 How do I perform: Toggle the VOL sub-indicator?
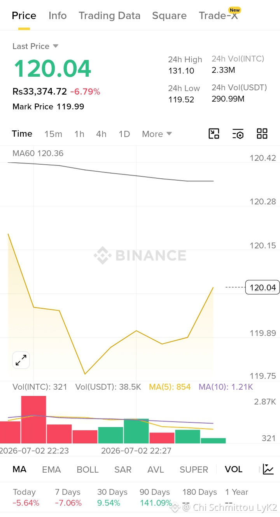pyautogui.click(x=234, y=469)
